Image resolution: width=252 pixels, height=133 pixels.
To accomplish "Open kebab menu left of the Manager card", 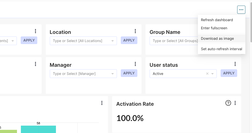I will 35,64.
